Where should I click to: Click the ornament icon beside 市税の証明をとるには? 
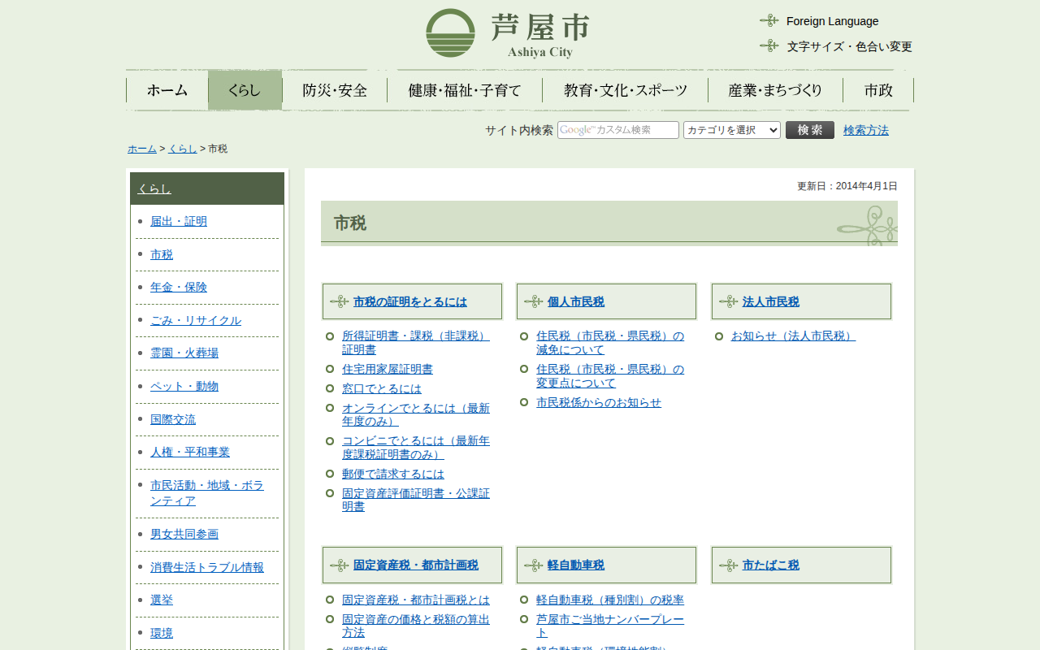tap(339, 301)
